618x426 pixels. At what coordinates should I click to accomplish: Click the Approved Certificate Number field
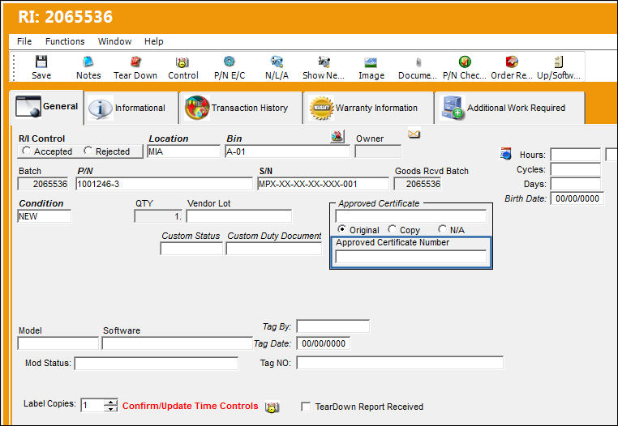tap(410, 256)
